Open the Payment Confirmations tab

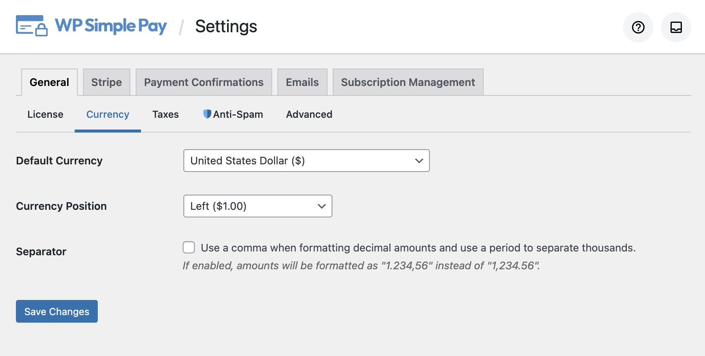click(204, 82)
